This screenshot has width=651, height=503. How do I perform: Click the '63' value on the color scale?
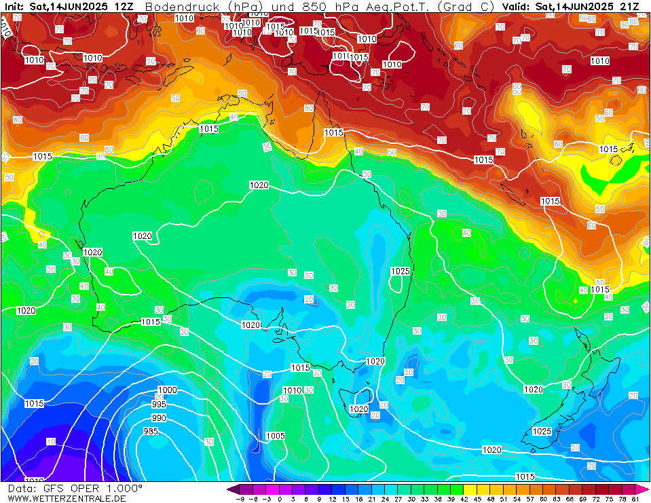556,499
